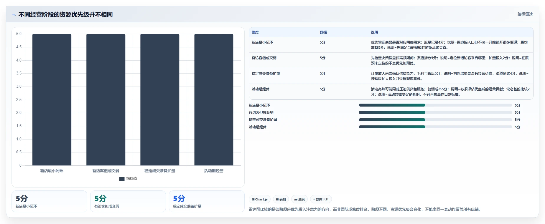Click description starting 优先验证商品是否对应明确需求
This screenshot has width=545, height=224.
point(449,45)
